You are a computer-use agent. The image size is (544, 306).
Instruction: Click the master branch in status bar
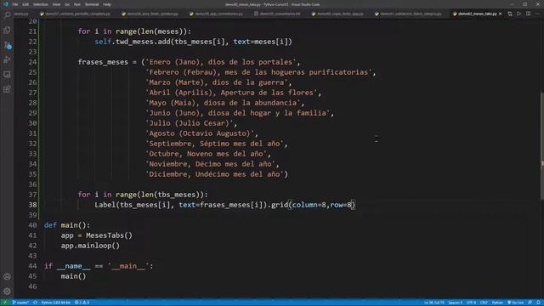pyautogui.click(x=20, y=303)
